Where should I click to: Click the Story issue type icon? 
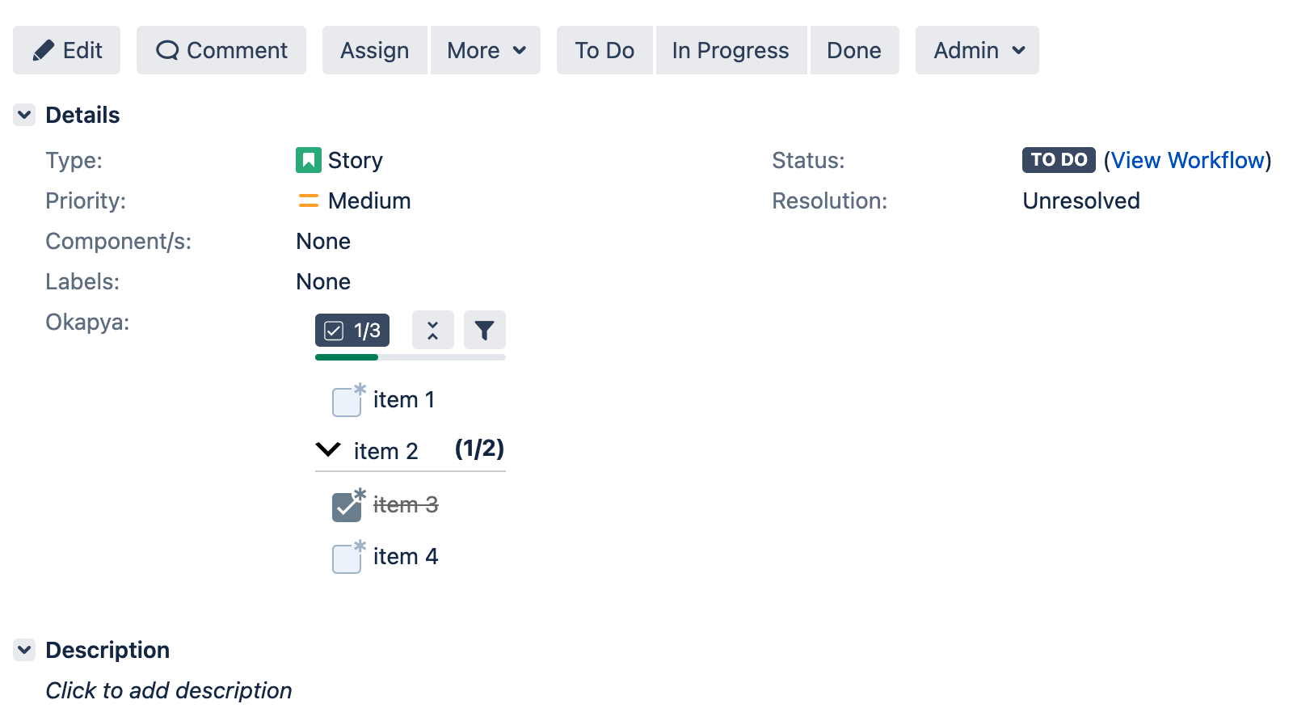(x=308, y=160)
